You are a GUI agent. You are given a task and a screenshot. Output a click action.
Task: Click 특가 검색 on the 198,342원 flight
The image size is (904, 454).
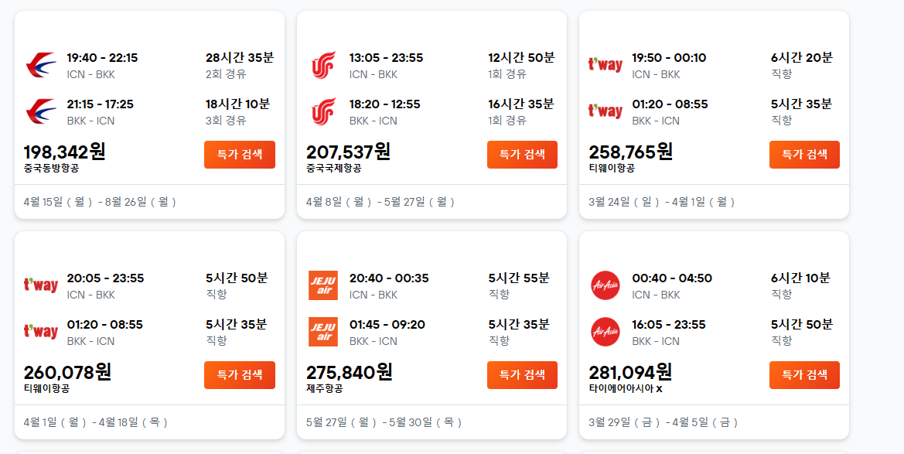[x=239, y=155]
